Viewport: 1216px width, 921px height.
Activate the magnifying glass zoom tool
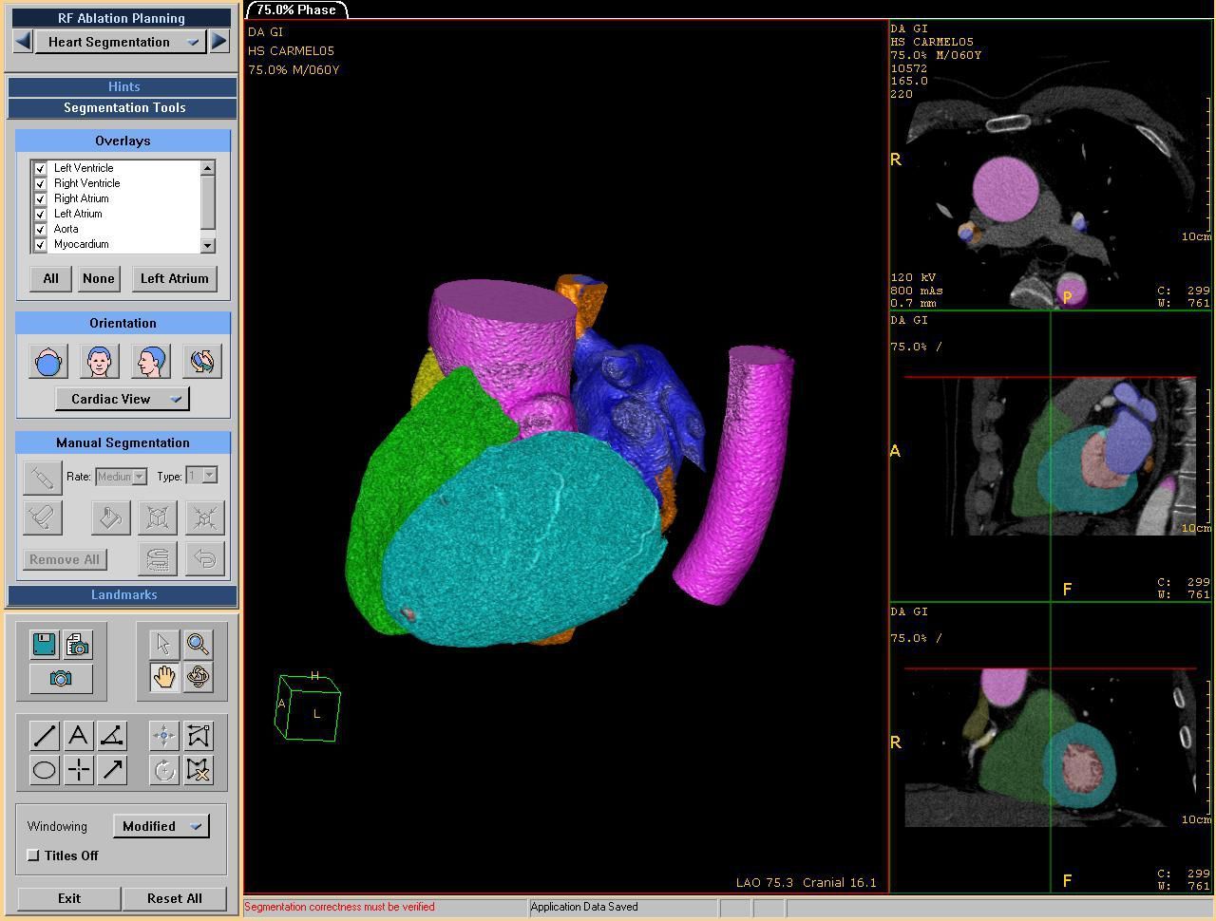[198, 645]
